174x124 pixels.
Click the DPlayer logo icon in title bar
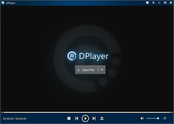3,3
